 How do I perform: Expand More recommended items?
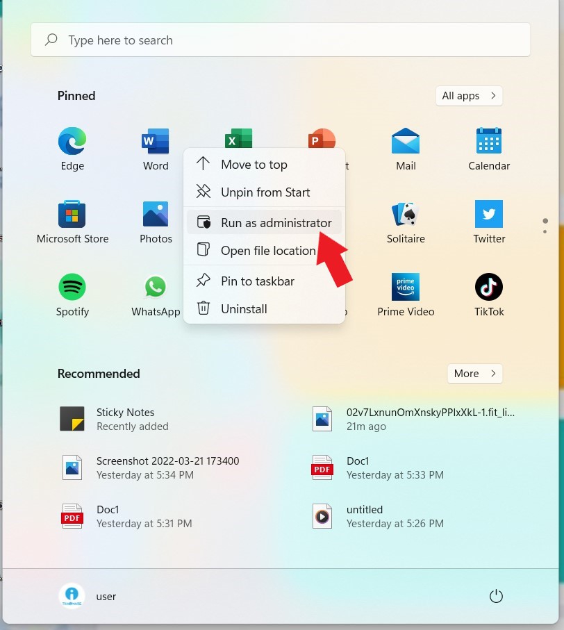pos(475,373)
